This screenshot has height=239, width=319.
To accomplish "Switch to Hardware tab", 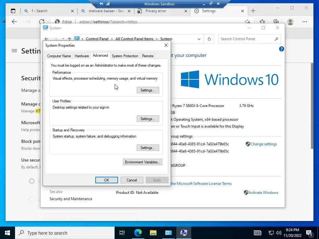I will (82, 56).
